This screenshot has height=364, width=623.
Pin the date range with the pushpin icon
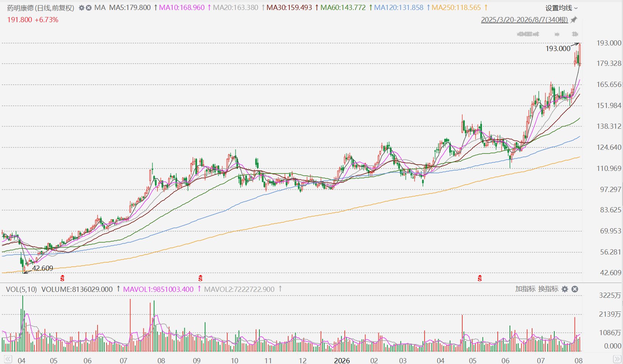[x=574, y=20]
